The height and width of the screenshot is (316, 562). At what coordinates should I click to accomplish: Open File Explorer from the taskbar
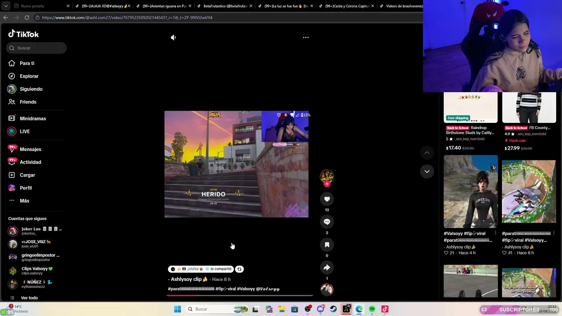coord(281,309)
